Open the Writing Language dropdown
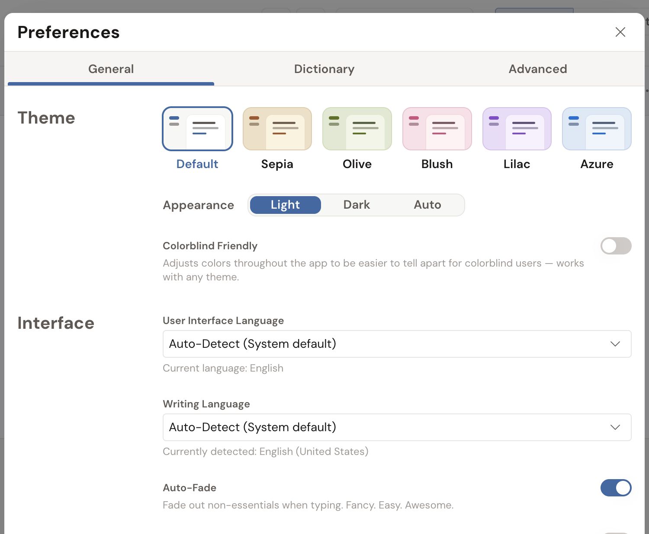 pos(397,427)
